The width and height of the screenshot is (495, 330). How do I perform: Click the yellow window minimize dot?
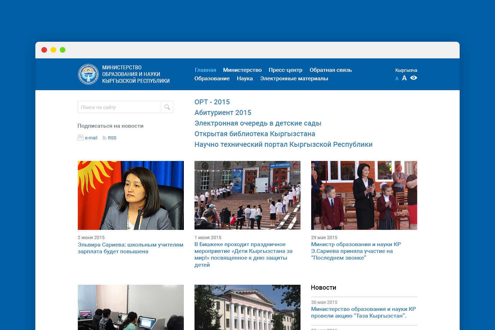click(53, 50)
